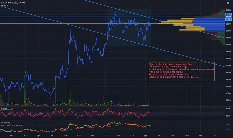Select the note line 'Dlink has been in an accumulation phase'

(x=171, y=64)
